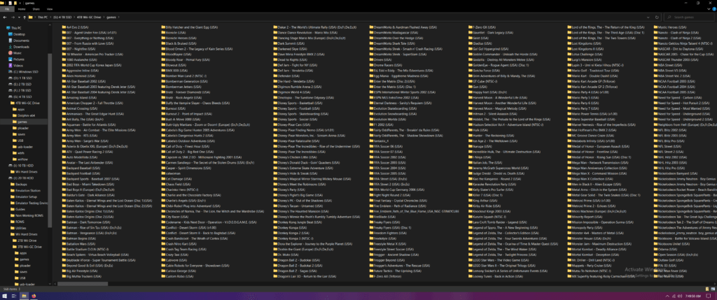
Task: Open the Home ribbon tab
Action: [x=22, y=9]
